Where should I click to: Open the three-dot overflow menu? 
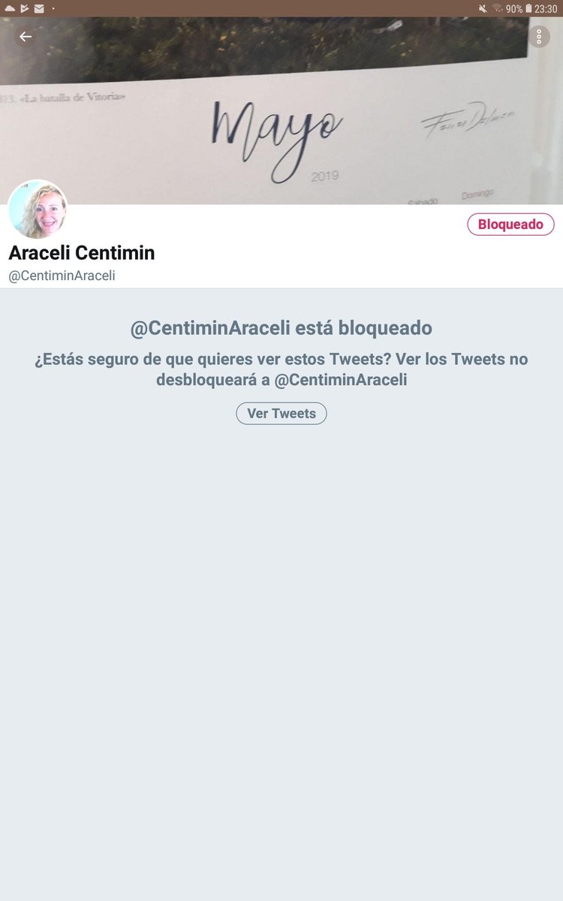(x=539, y=37)
